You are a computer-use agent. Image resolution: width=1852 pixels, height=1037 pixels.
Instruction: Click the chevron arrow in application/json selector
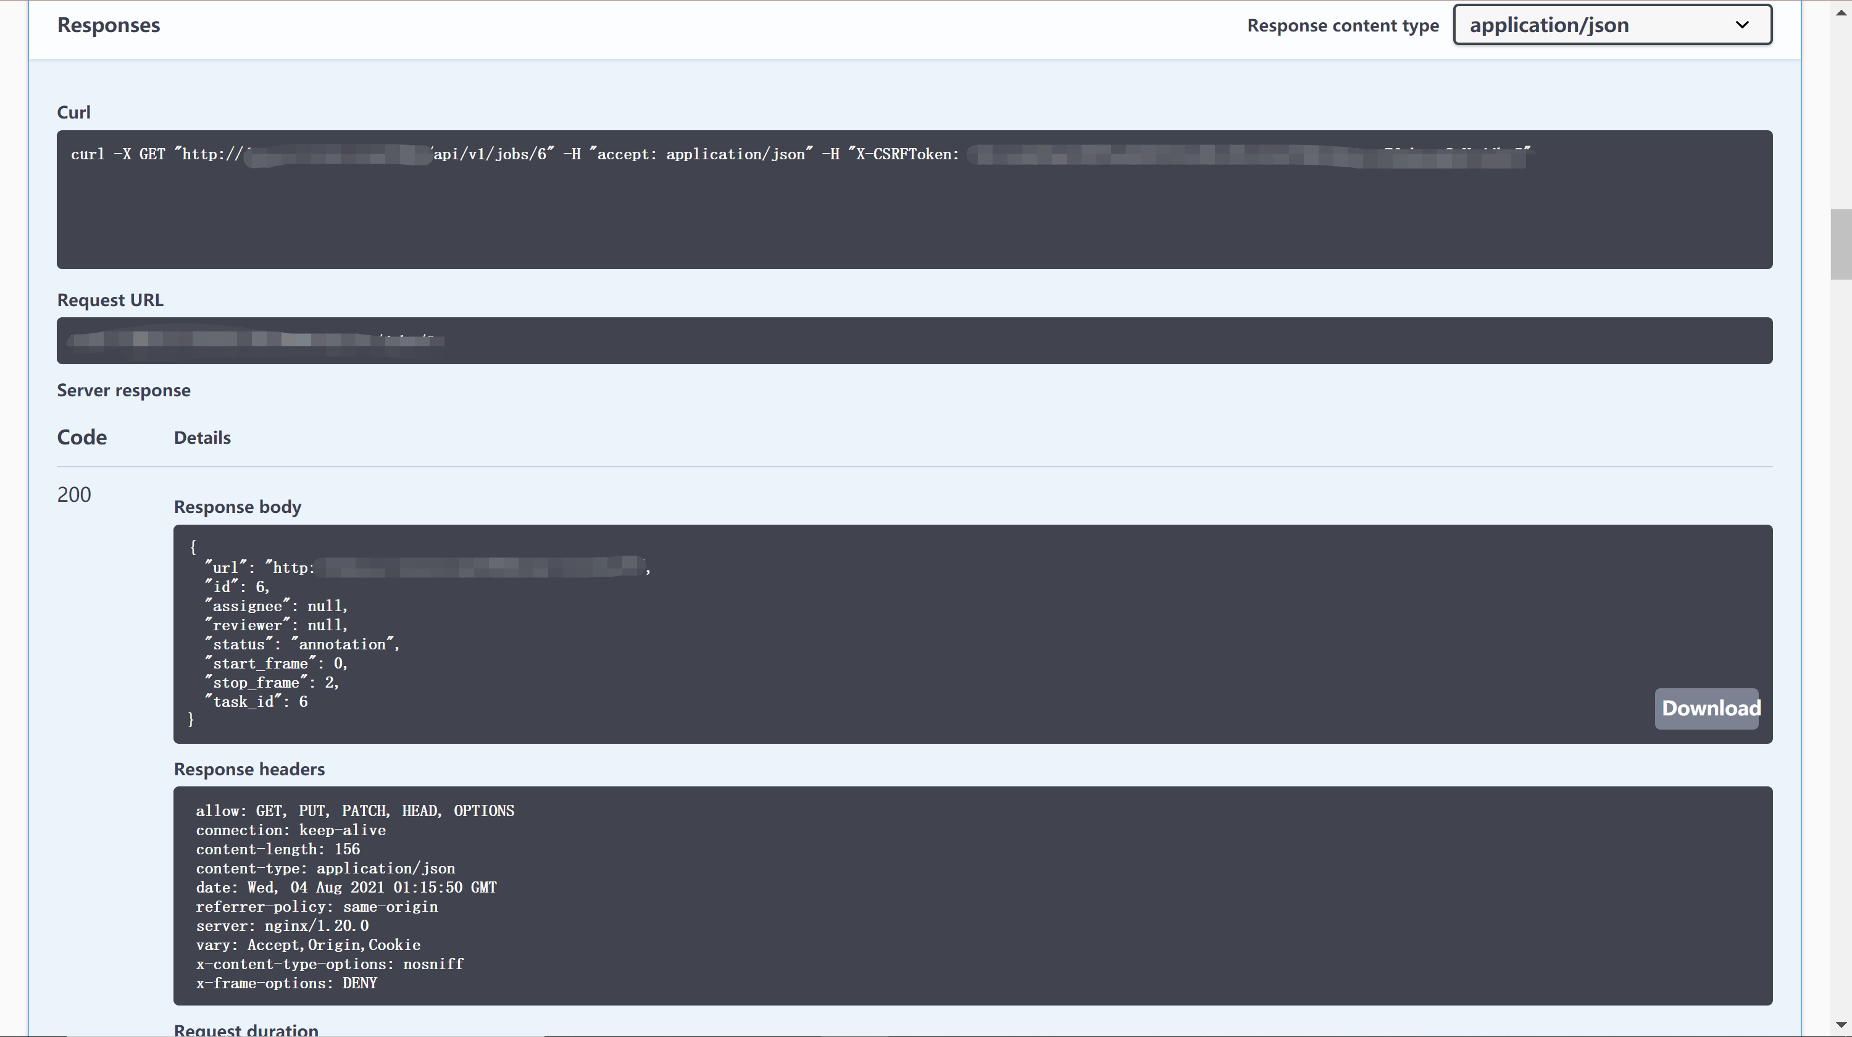coord(1741,25)
